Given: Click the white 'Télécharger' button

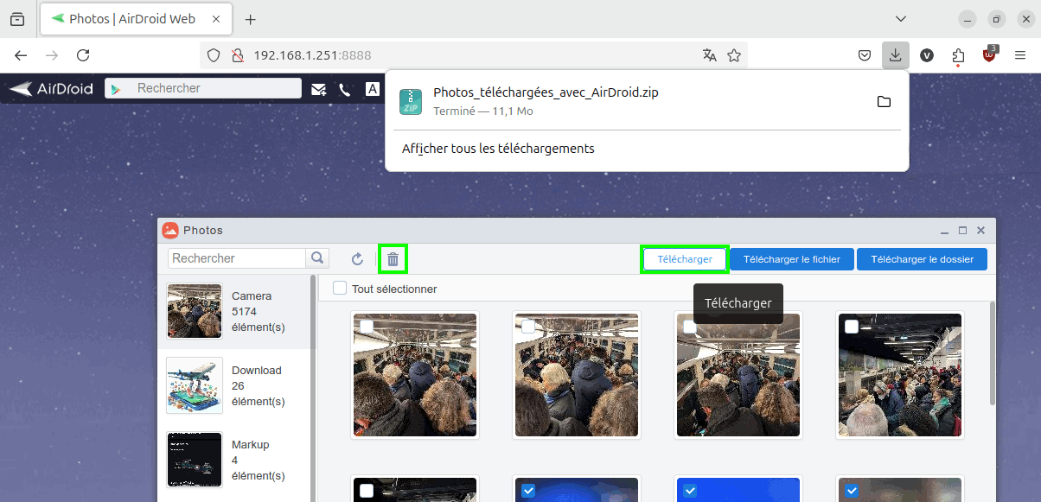Looking at the screenshot, I should click(x=685, y=259).
